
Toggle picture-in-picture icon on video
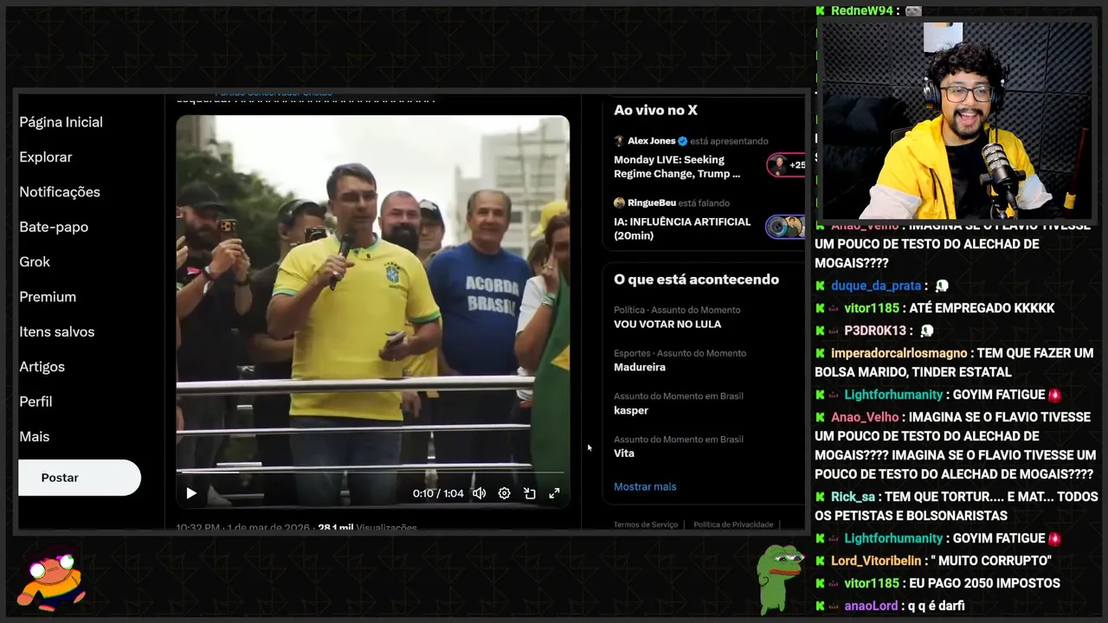coord(530,493)
